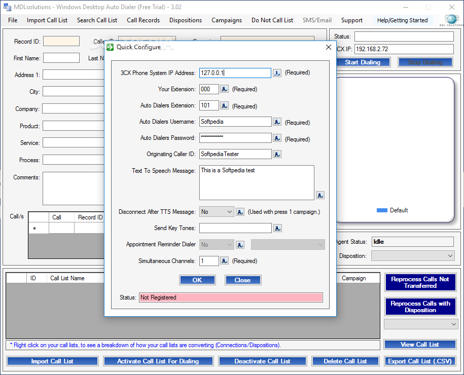
Task: Click the Your Extension input field
Action: coord(209,89)
